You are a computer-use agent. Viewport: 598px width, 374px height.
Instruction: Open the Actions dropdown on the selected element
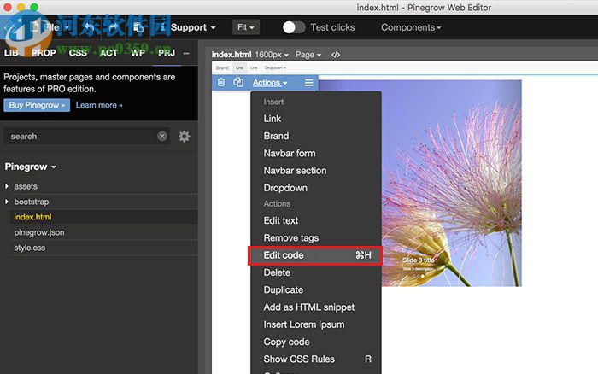click(x=270, y=83)
